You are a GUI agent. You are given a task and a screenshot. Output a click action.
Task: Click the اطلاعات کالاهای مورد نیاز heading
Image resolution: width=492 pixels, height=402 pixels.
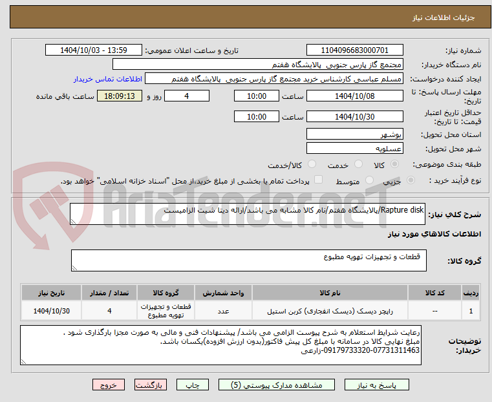pos(434,234)
